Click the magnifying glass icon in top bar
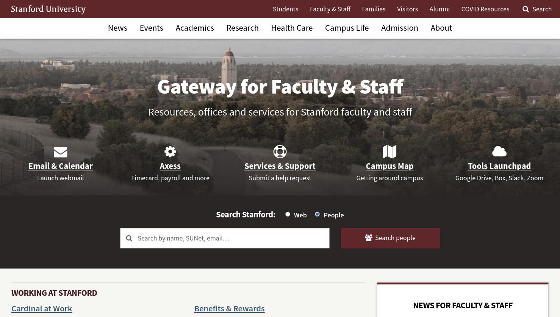Viewport: 560px width, 317px height. (x=526, y=9)
